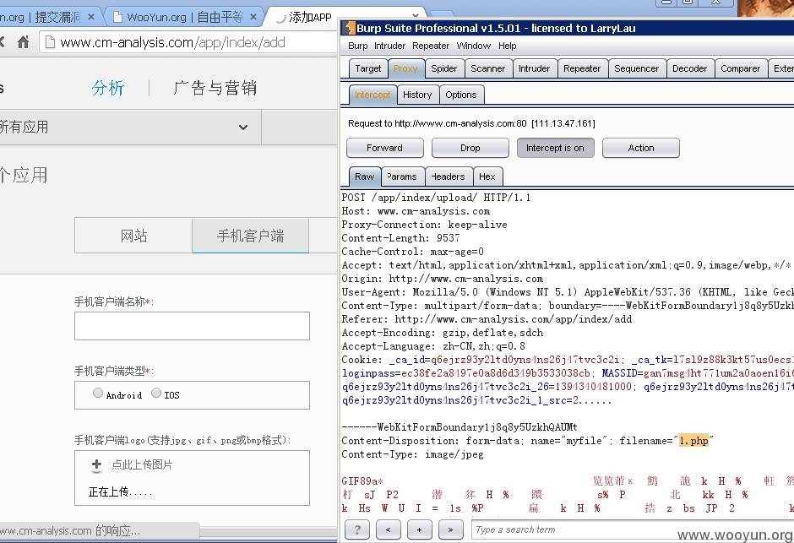Click the Host: www.cm-analysis.com header line

tap(416, 211)
